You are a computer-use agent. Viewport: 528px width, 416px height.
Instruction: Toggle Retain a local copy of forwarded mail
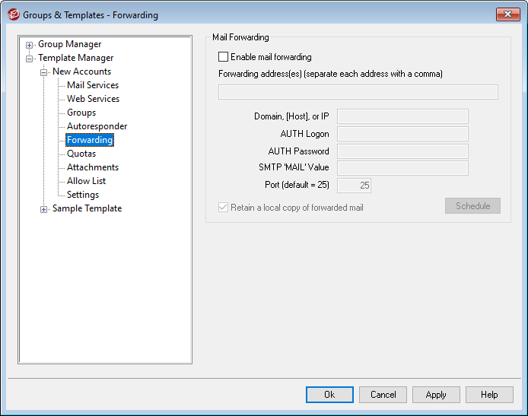tap(224, 208)
